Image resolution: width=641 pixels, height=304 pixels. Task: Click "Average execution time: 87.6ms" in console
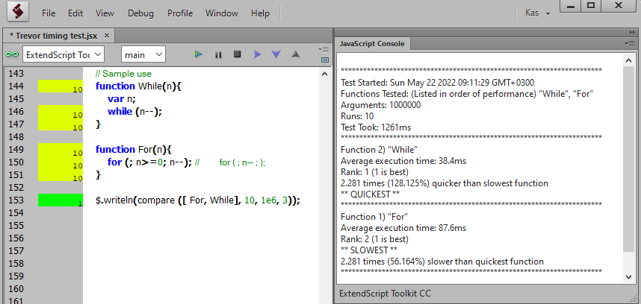403,228
